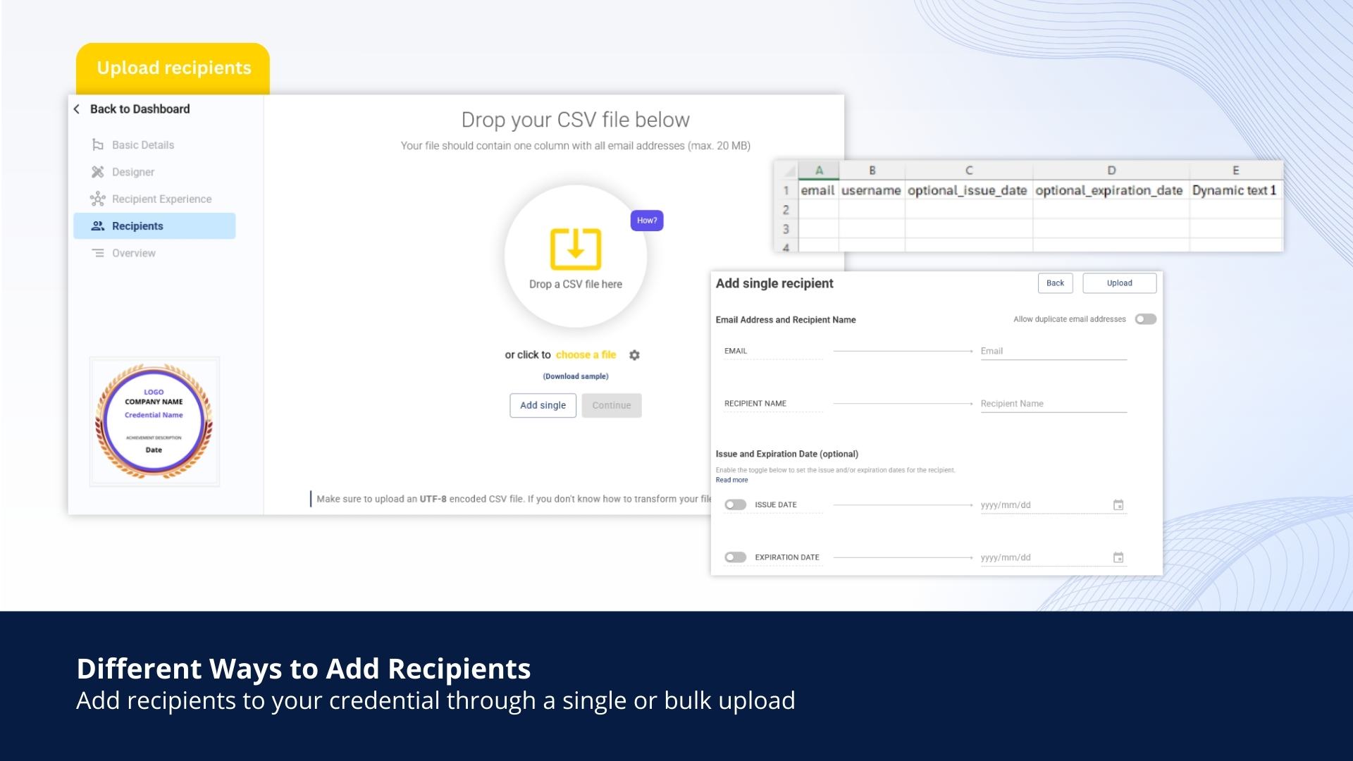Click the Email input field

[x=1053, y=351]
